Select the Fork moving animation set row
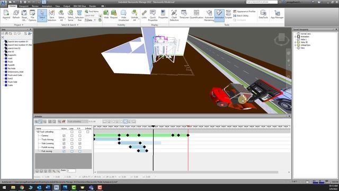 [x=47, y=151]
